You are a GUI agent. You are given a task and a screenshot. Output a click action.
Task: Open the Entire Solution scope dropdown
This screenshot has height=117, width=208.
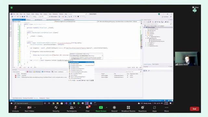(19, 71)
